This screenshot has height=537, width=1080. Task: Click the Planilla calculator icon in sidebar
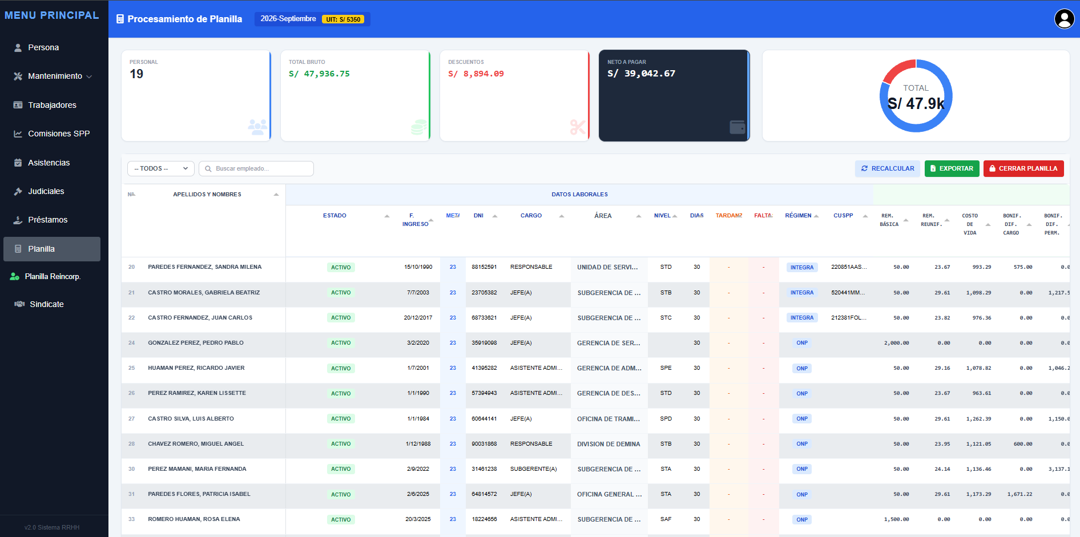pos(18,249)
